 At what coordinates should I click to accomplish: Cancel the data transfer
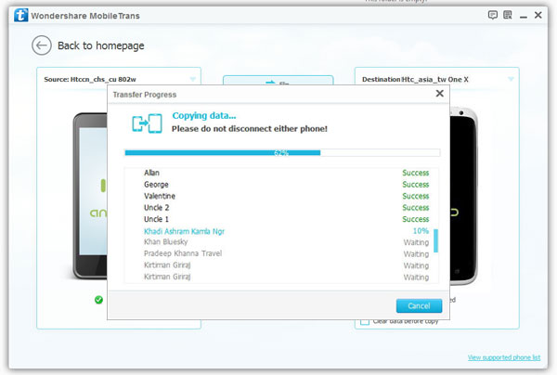pos(419,305)
